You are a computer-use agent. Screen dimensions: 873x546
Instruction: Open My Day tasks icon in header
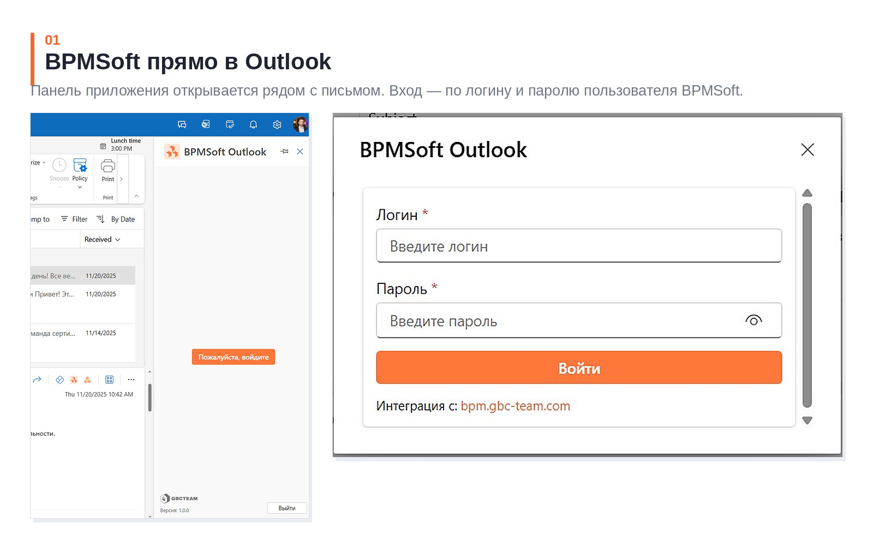coord(230,124)
